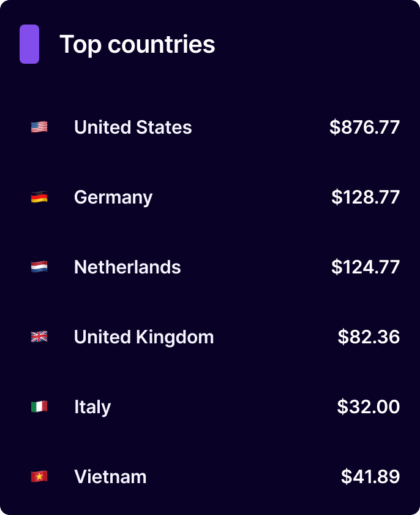Click the United States flag icon
Screen dimensions: 420x515
(39, 127)
